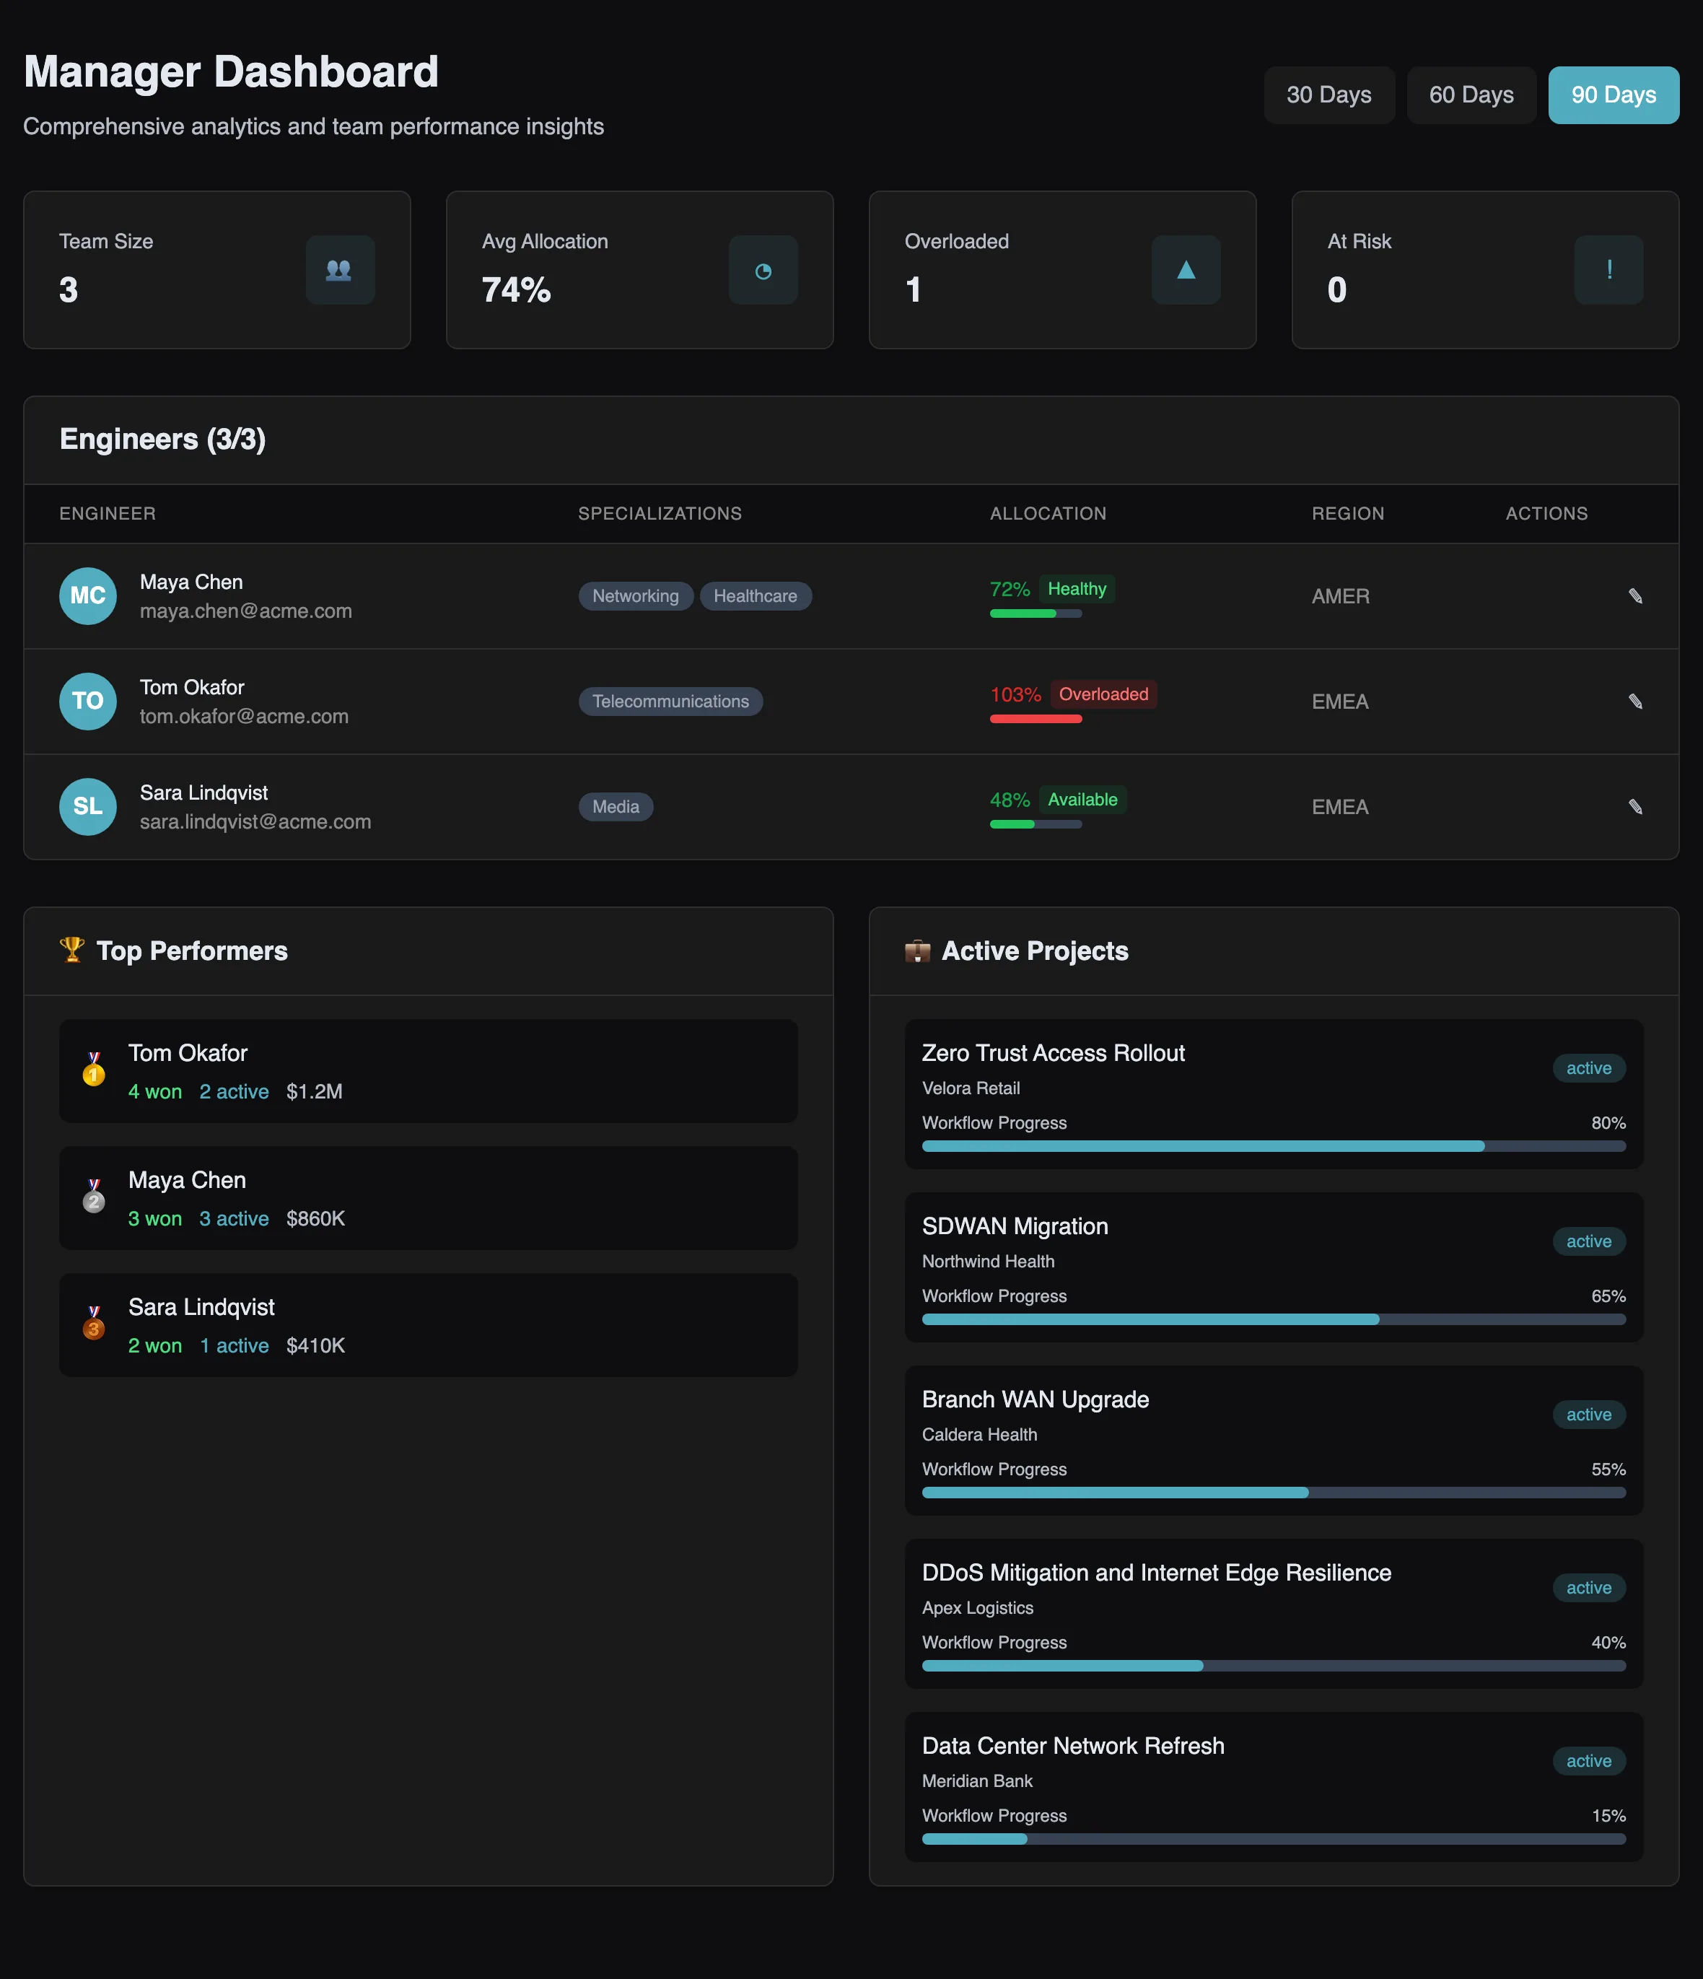The image size is (1703, 1979).
Task: Click the briefcase icon beside Active Projects
Action: pyautogui.click(x=917, y=951)
